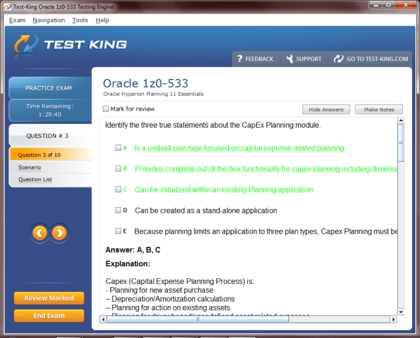Click the horizontal scrollbar right arrow
The width and height of the screenshot is (420, 338).
393,319
